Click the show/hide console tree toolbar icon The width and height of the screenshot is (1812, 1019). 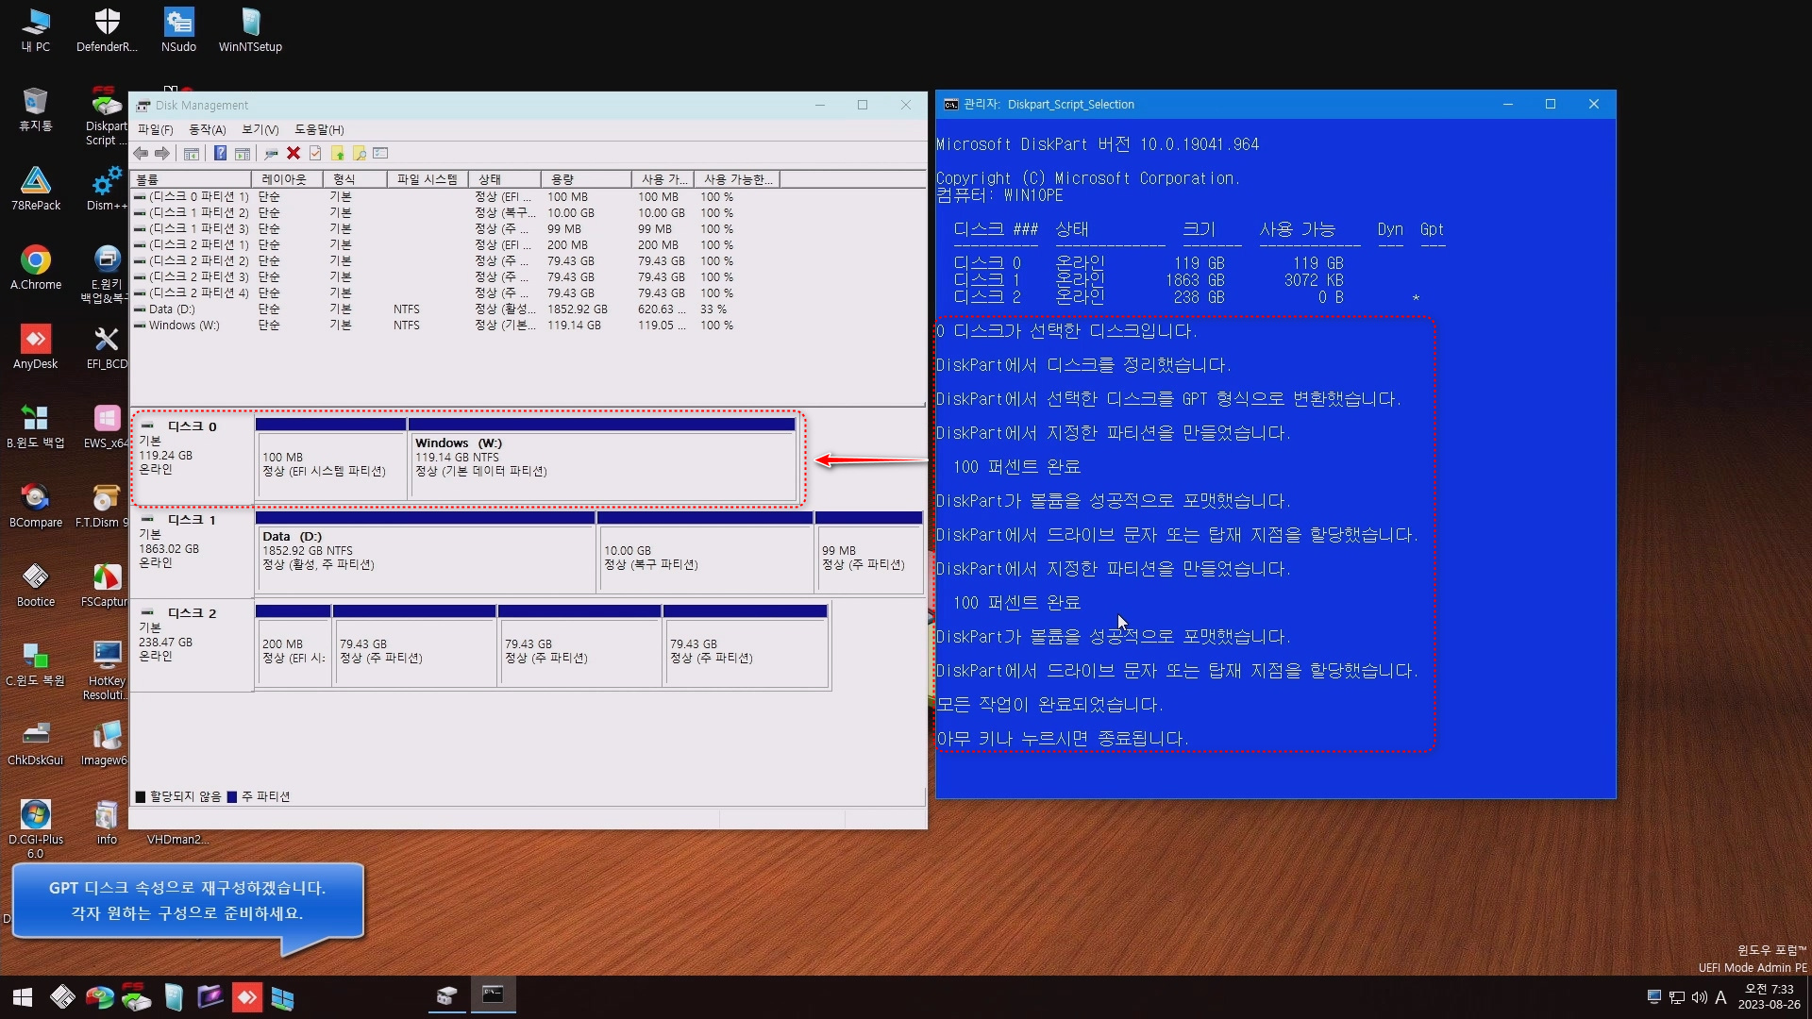point(192,154)
